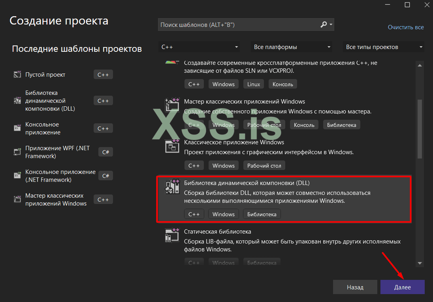Click the template list scrollbar thumb

pyautogui.click(x=420, y=129)
